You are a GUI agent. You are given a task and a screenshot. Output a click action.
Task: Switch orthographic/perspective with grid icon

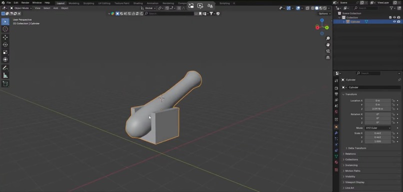tap(328, 57)
